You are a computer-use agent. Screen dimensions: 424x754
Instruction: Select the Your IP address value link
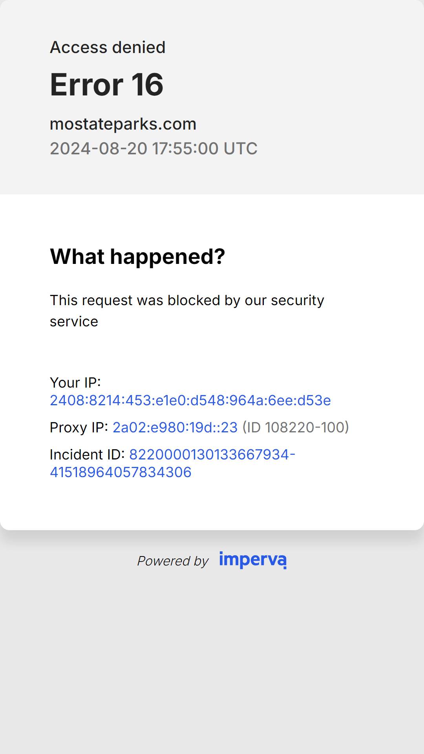(190, 401)
